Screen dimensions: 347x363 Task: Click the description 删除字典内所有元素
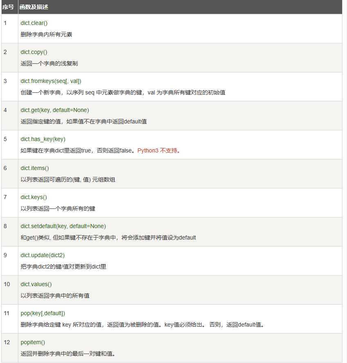pyautogui.click(x=47, y=35)
